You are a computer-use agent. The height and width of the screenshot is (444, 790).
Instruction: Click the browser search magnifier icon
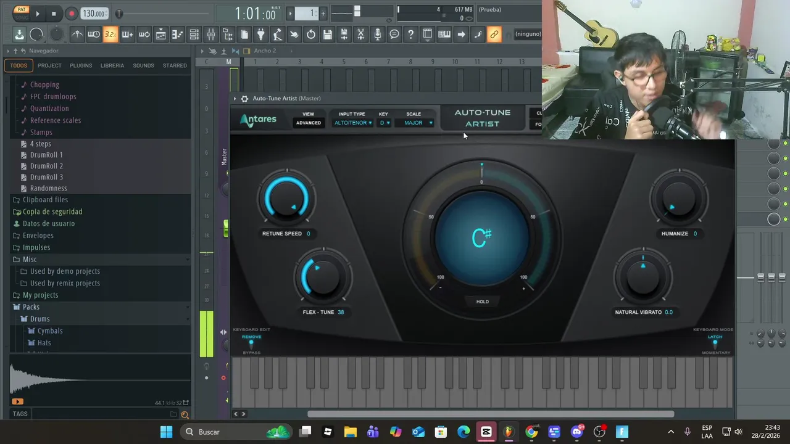[185, 415]
